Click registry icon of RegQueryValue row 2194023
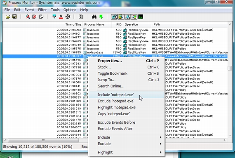The image size is (235, 158). (x=125, y=30)
